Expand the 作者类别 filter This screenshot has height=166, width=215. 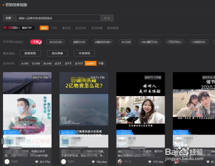click(x=84, y=53)
